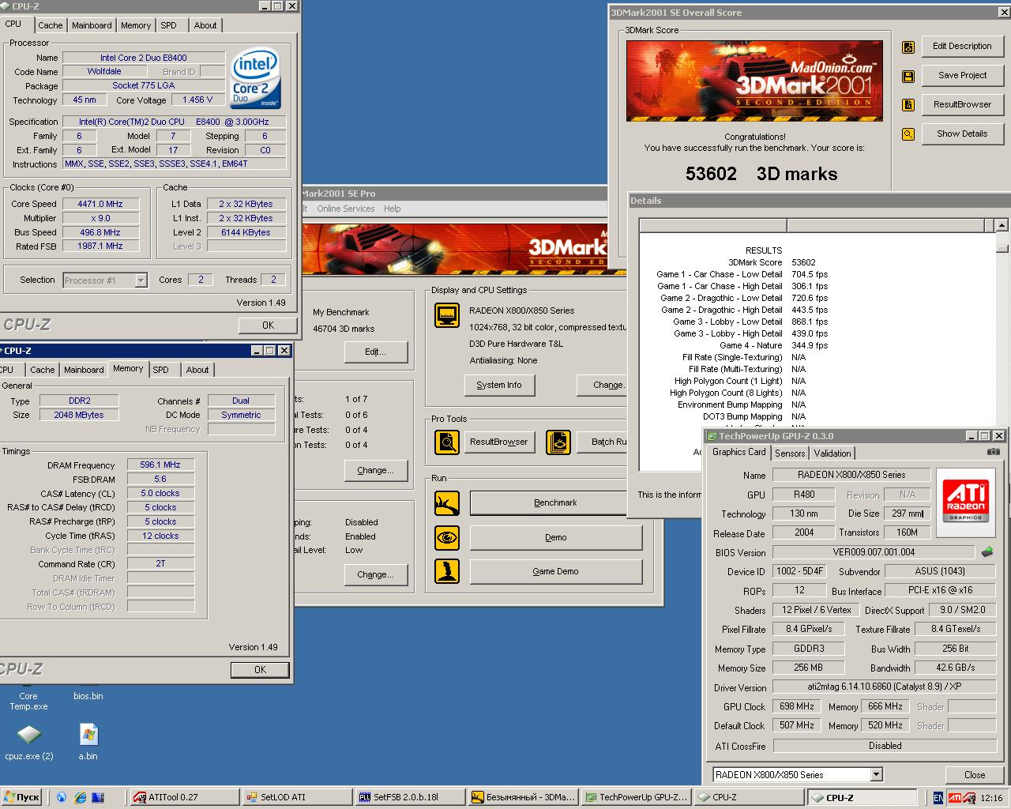1011x809 pixels.
Task: Open the bios.bin desktop file
Action: coord(88,696)
